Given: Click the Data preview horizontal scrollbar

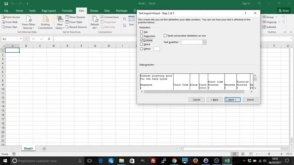Looking at the screenshot, I should (x=194, y=92).
